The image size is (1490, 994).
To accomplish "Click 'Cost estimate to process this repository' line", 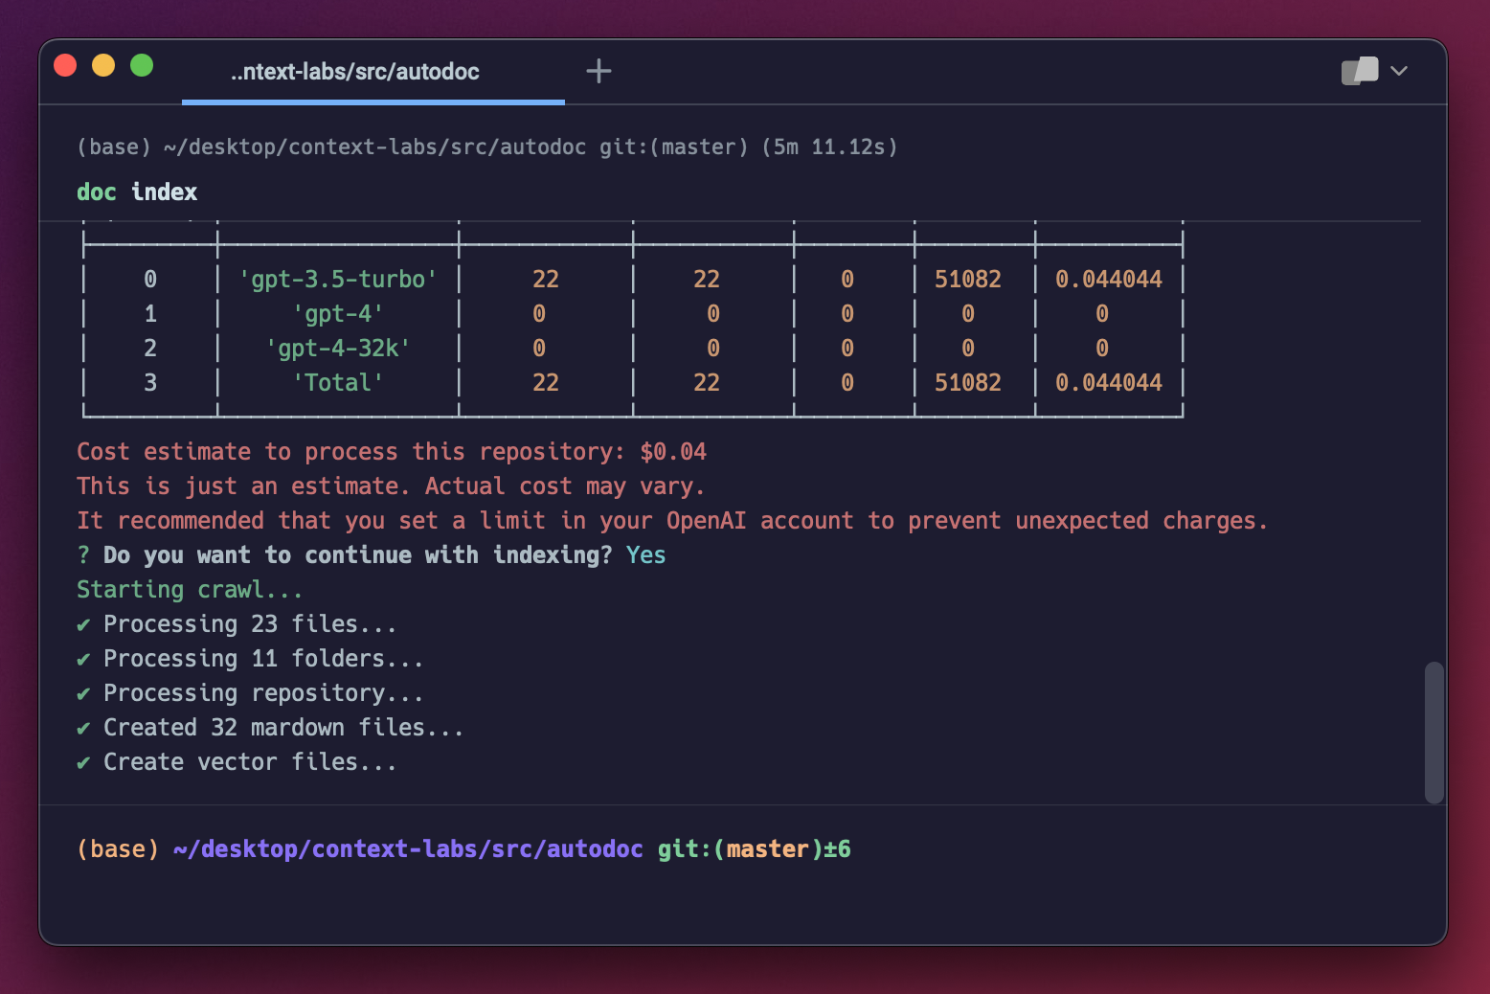I will pos(392,452).
